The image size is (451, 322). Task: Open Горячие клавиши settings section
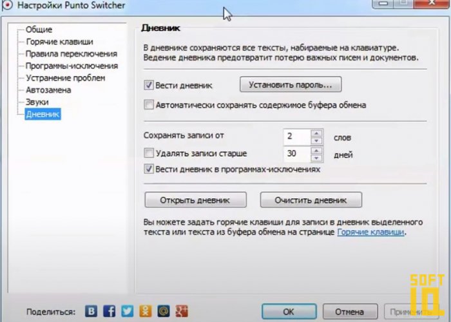[x=59, y=42]
